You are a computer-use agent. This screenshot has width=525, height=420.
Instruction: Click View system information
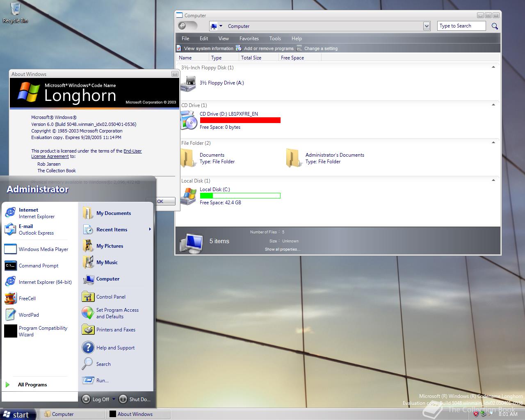(x=205, y=48)
